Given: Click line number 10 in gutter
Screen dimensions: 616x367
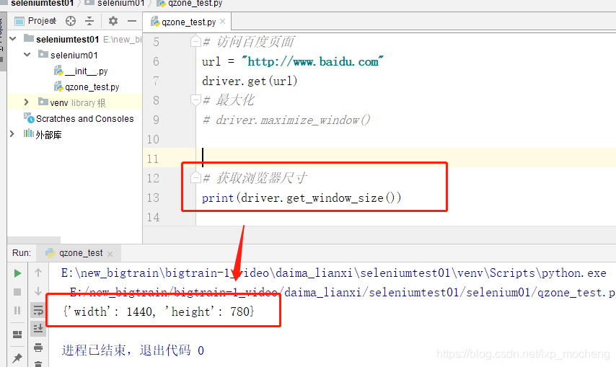Looking at the screenshot, I should (153, 139).
